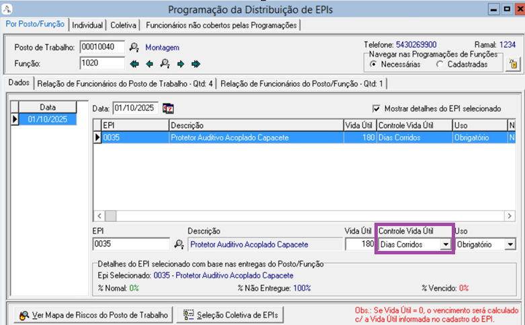Expand the Controle Vida Útil dropdown
This screenshot has width=525, height=325.
[x=444, y=244]
